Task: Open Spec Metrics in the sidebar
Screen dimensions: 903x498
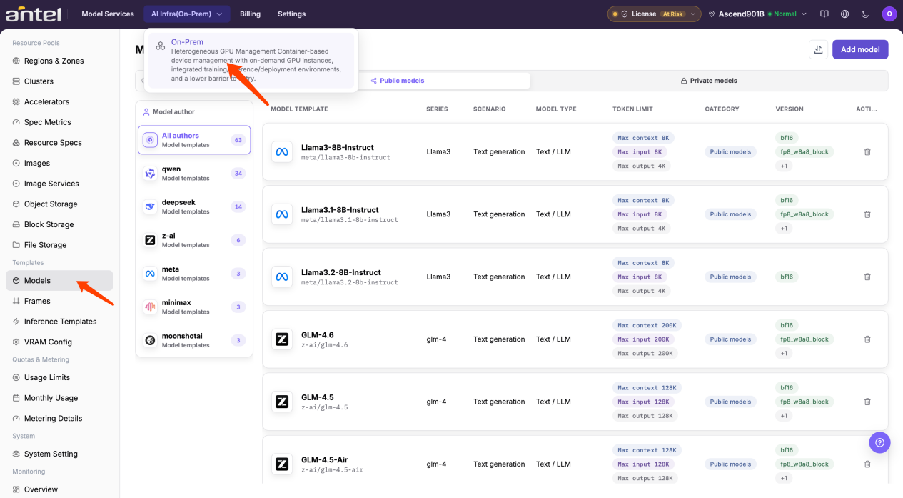Action: [x=59, y=122]
